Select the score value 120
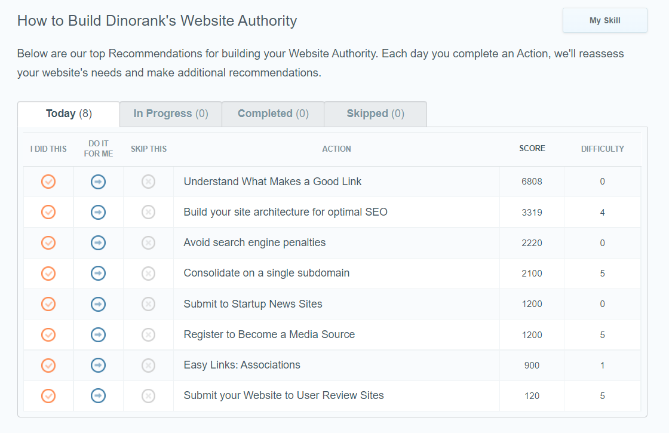This screenshot has width=669, height=433. (532, 396)
